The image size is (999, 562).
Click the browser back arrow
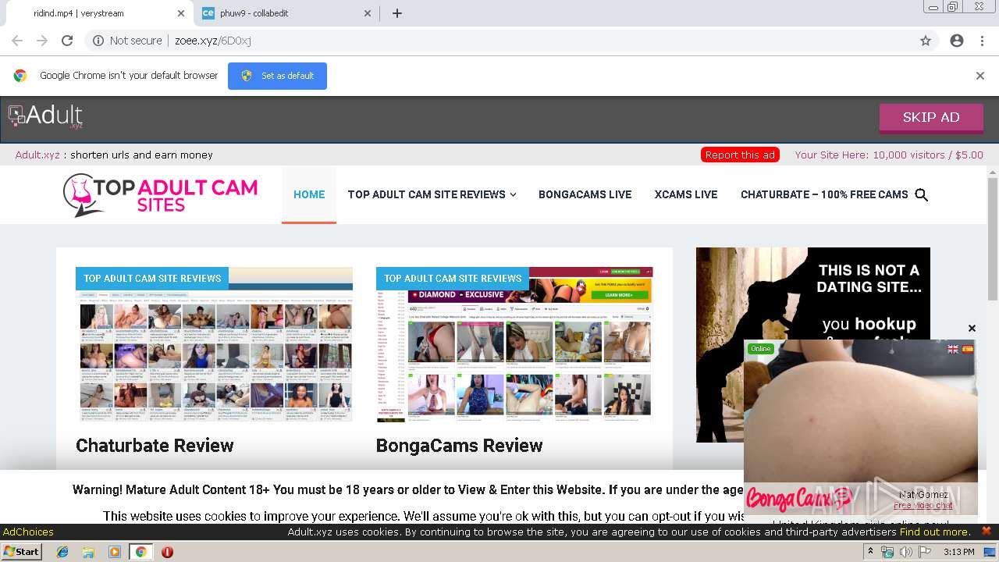point(17,41)
